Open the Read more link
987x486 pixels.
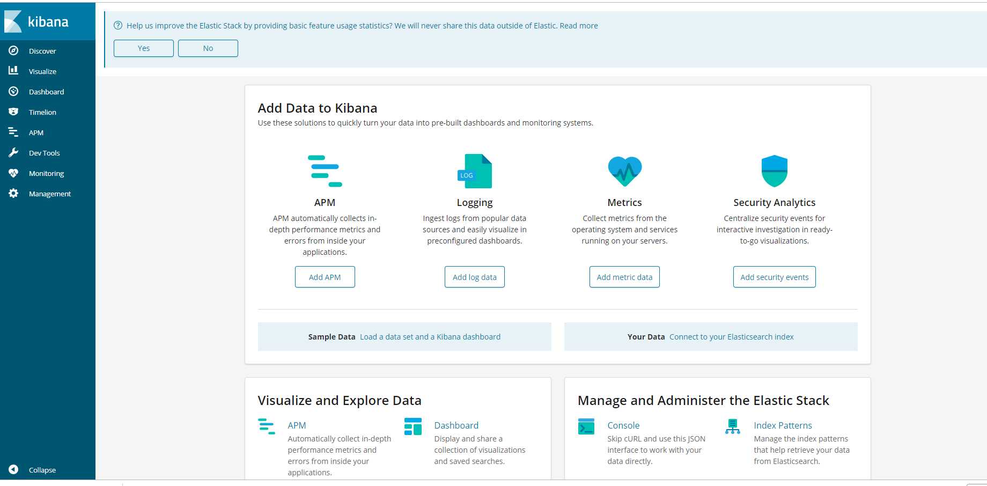click(x=579, y=26)
